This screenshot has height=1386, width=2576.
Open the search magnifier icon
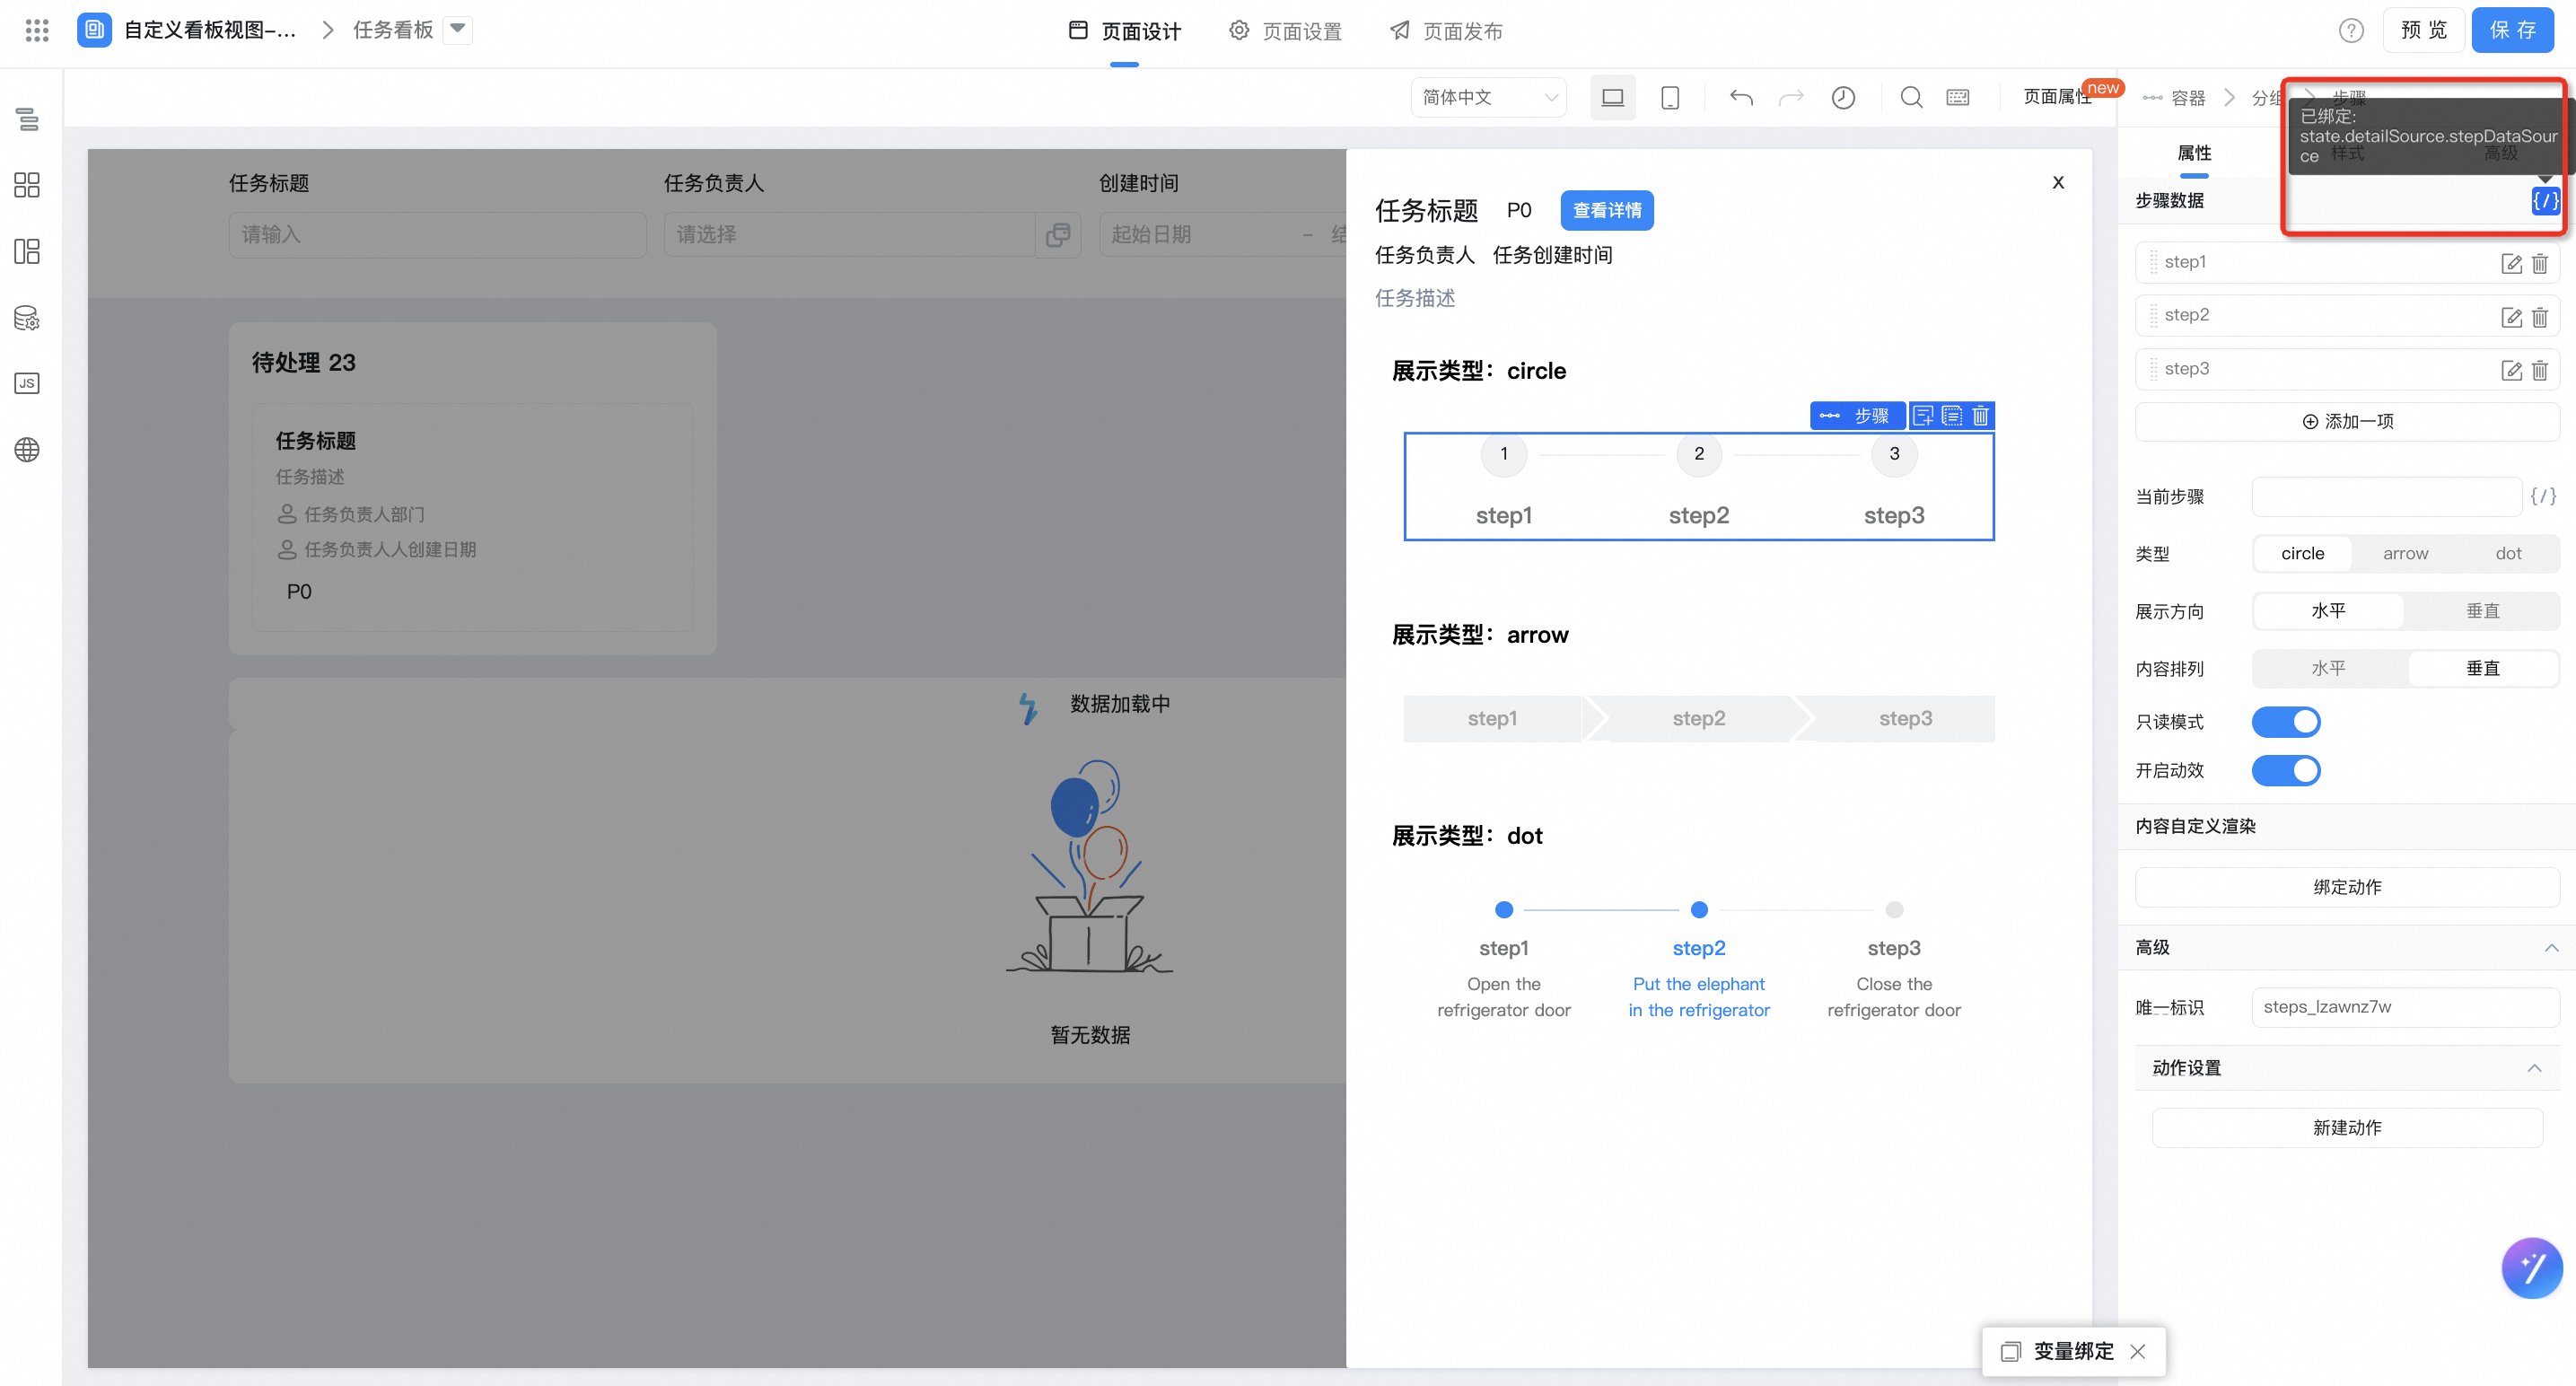coord(1911,97)
